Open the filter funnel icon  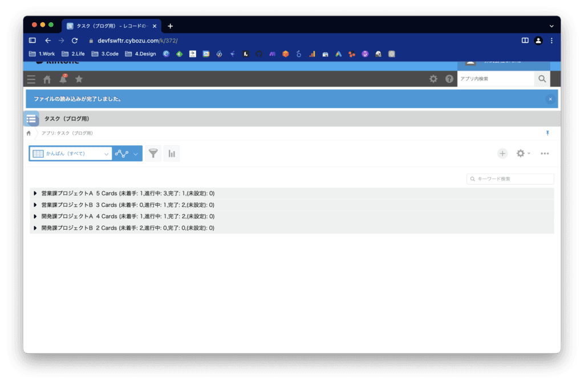pyautogui.click(x=153, y=153)
